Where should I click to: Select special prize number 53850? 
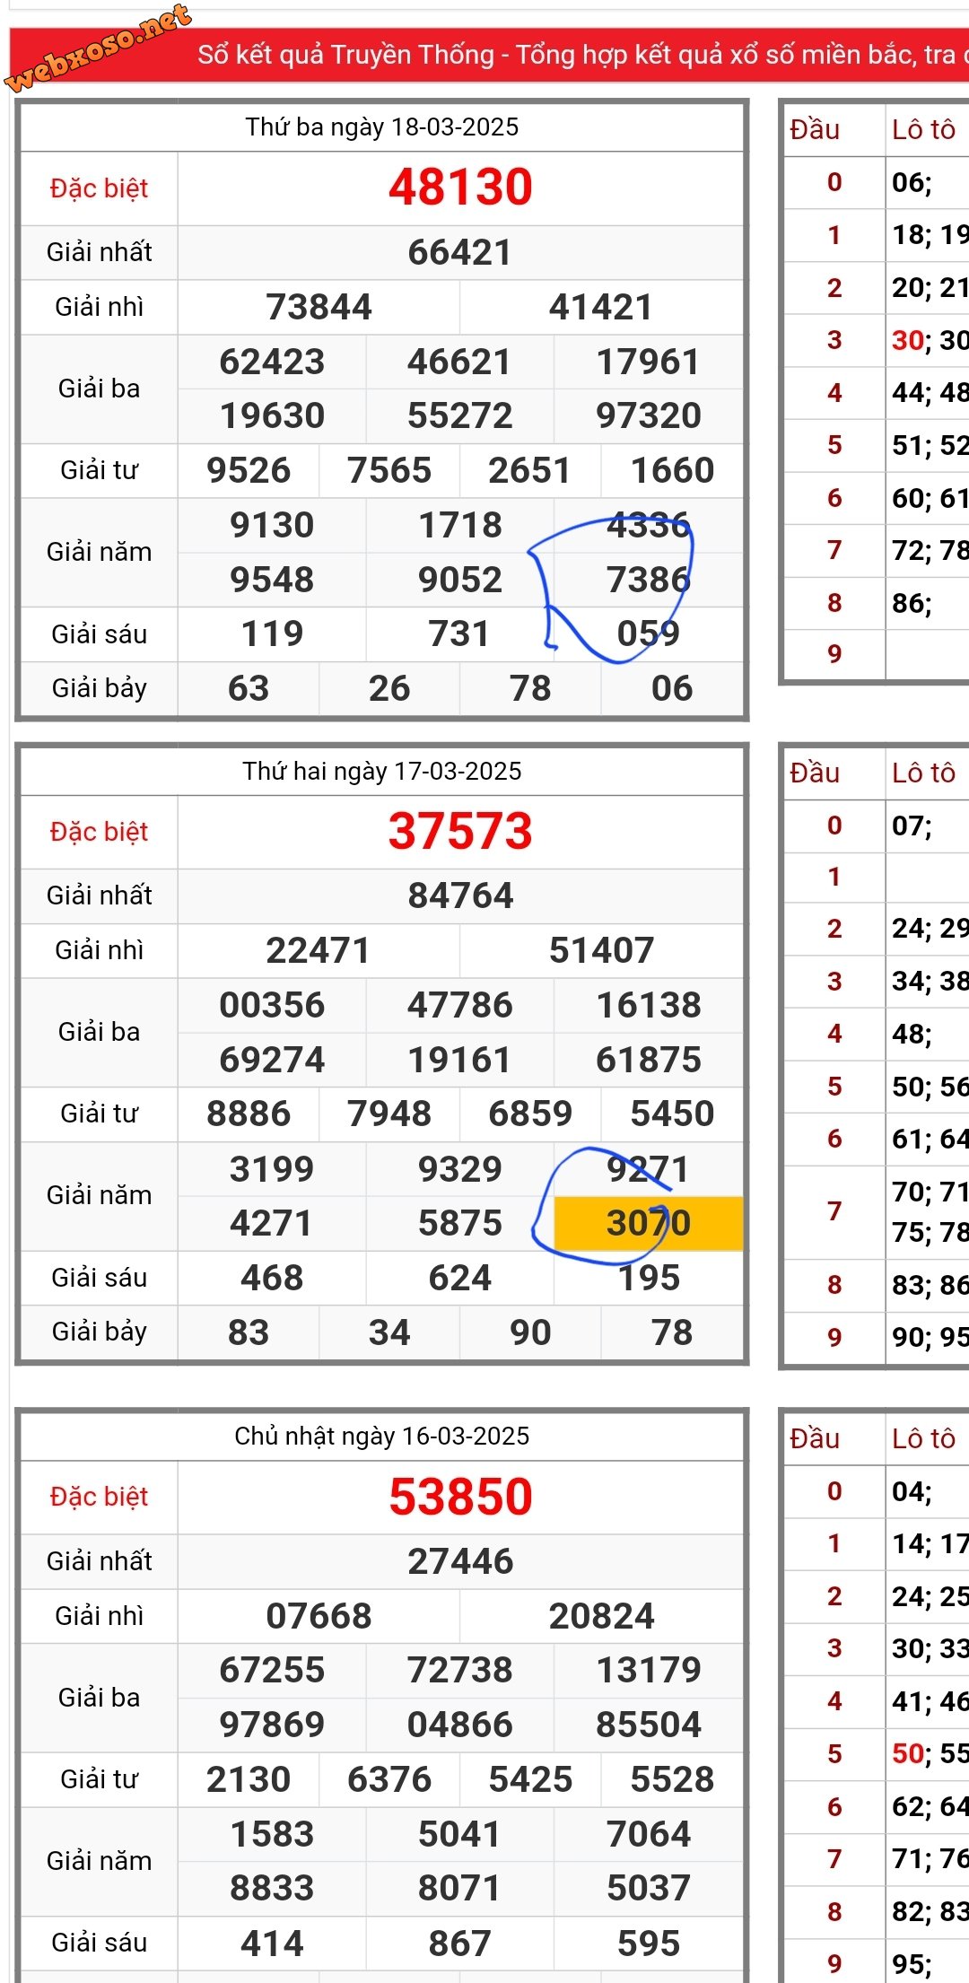[460, 1497]
